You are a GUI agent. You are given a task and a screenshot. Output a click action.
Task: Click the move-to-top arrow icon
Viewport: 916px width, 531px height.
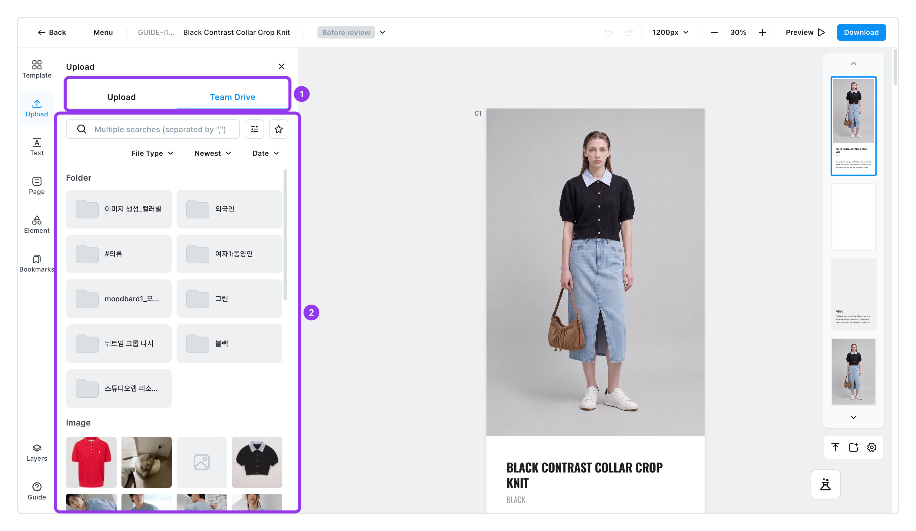point(835,447)
